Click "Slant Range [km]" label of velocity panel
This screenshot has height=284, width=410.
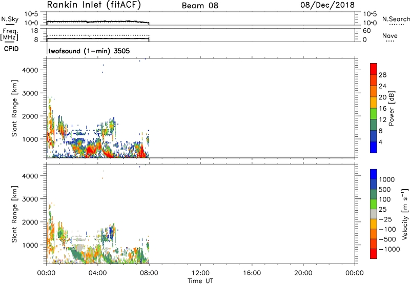(x=14, y=214)
